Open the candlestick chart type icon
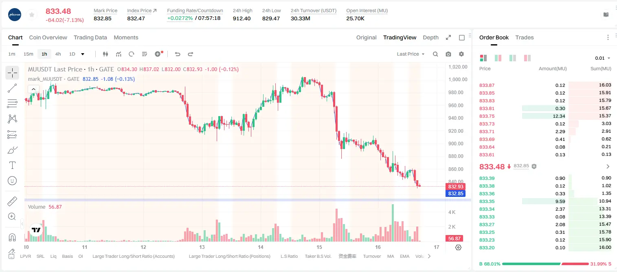Viewport: 617px width, 272px height. [x=105, y=54]
